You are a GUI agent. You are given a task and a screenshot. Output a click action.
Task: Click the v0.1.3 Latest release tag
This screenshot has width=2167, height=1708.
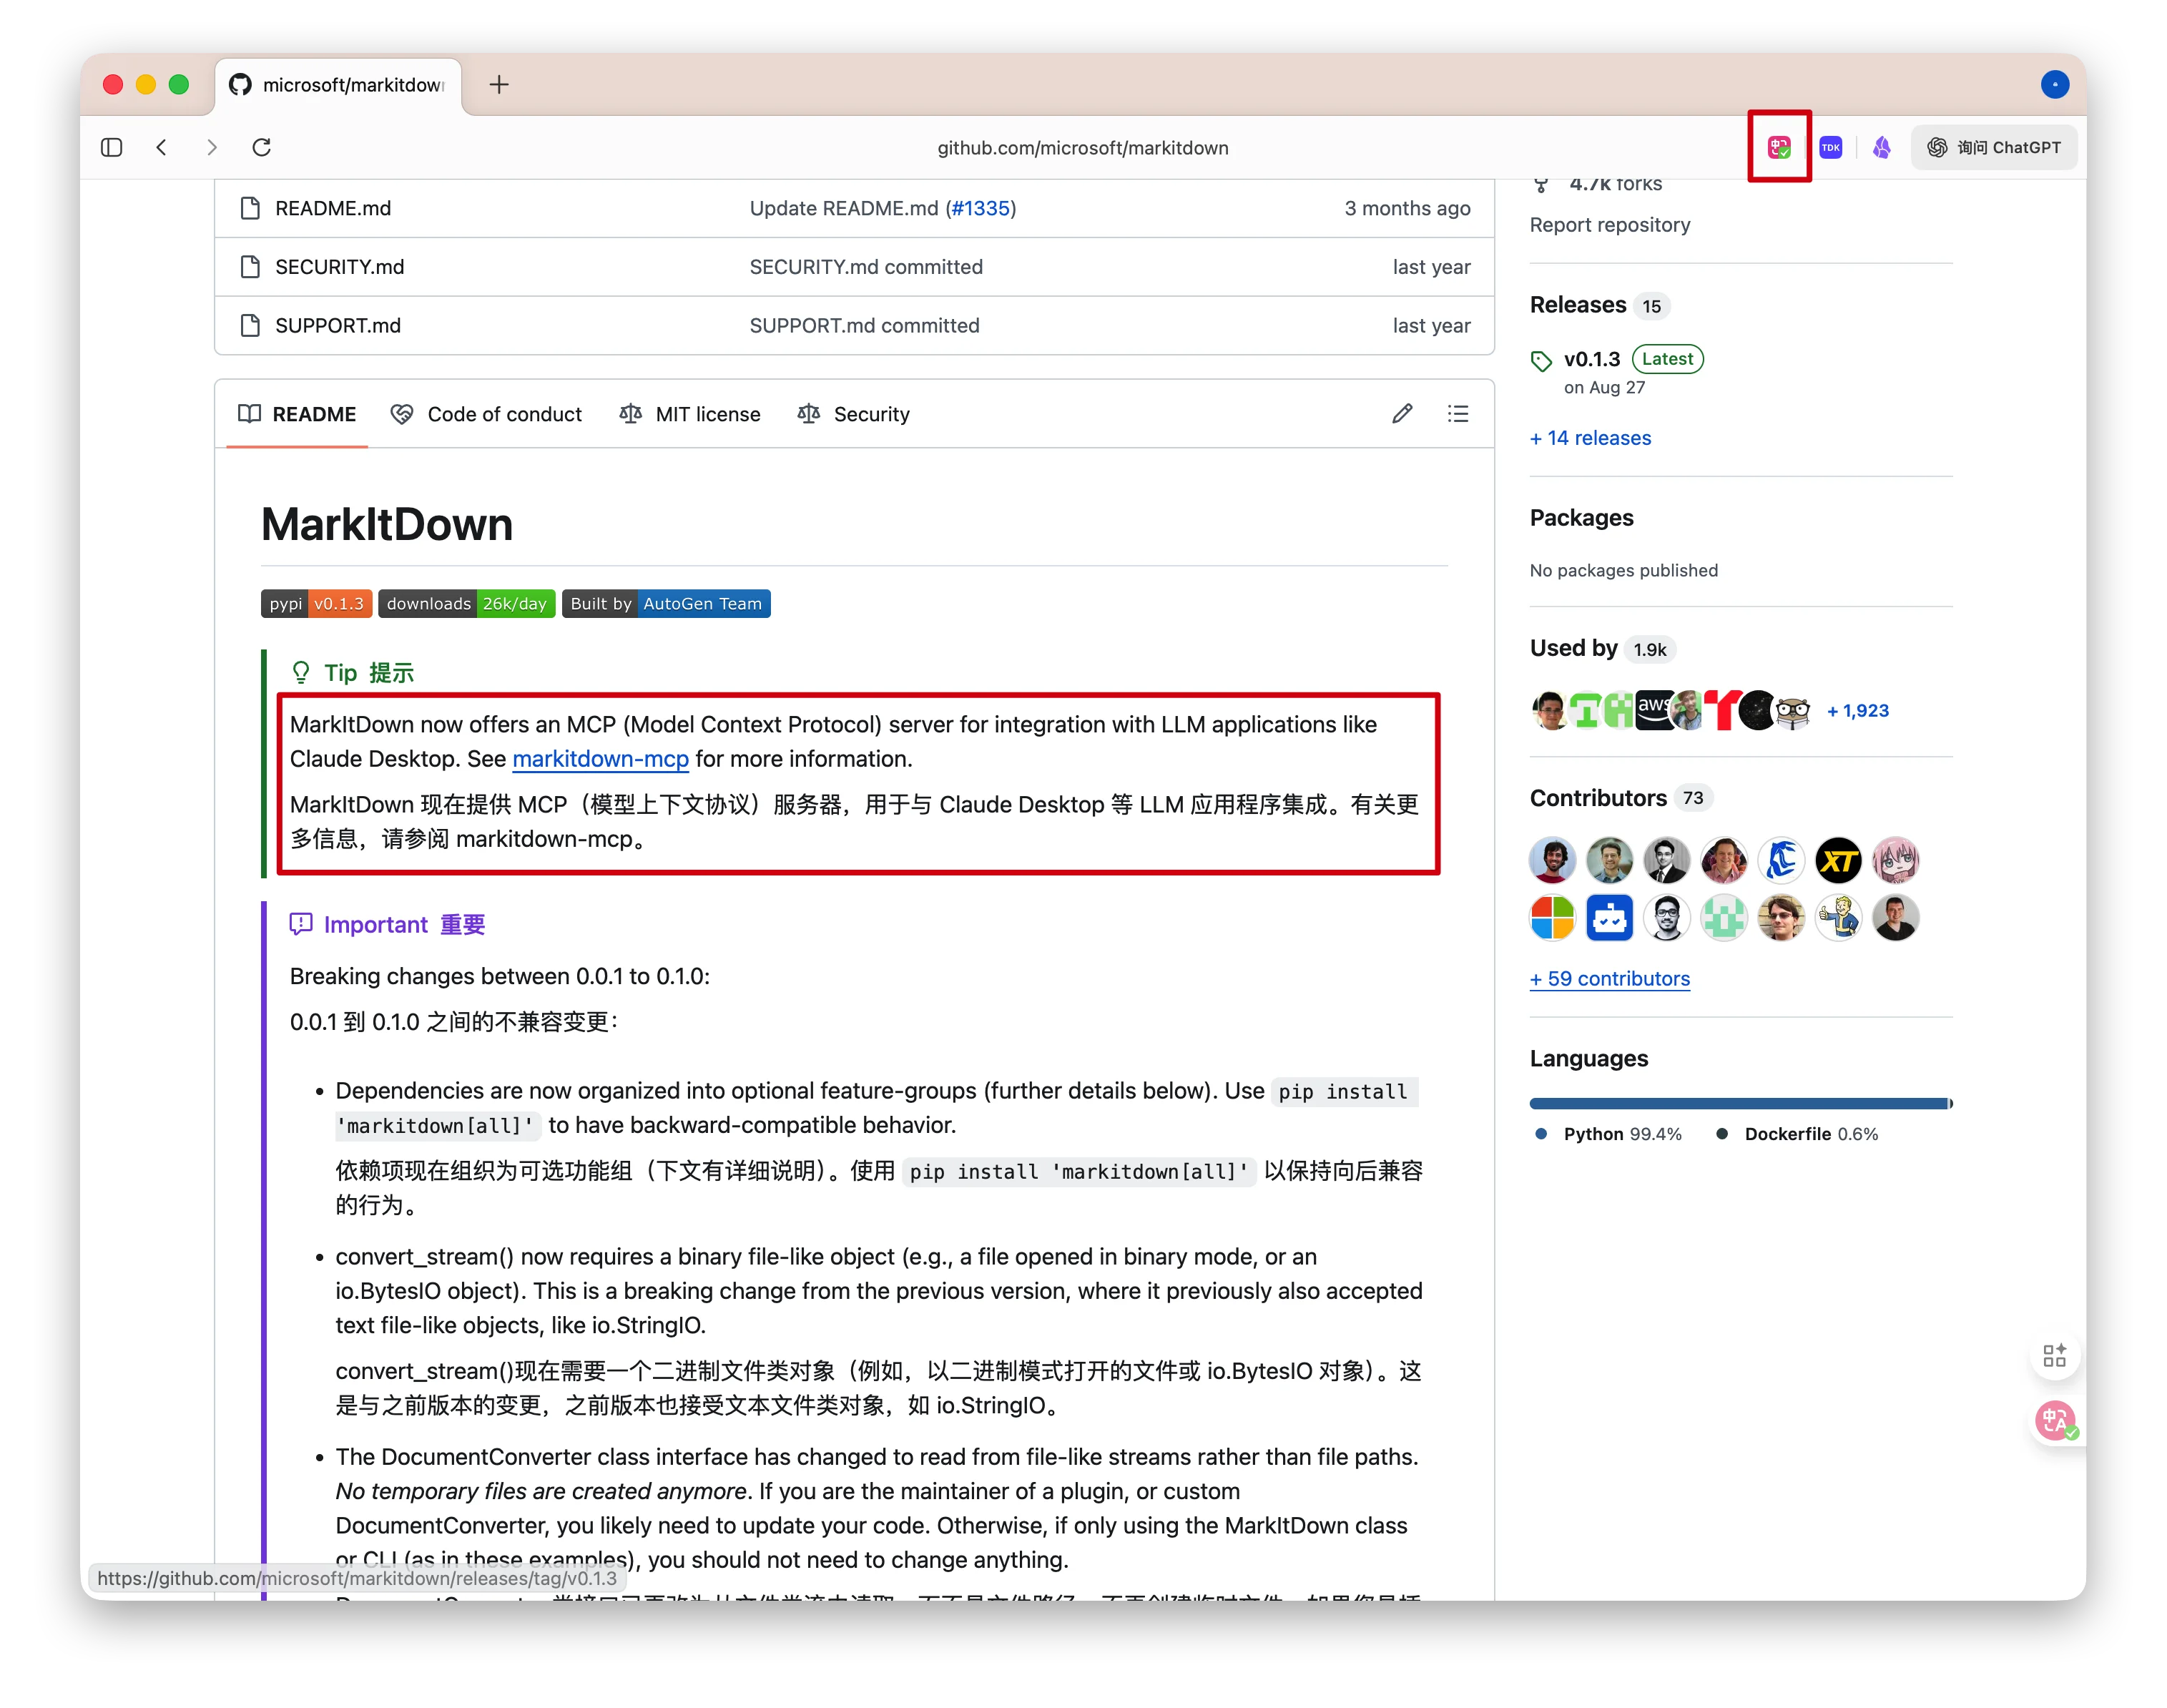(1592, 359)
